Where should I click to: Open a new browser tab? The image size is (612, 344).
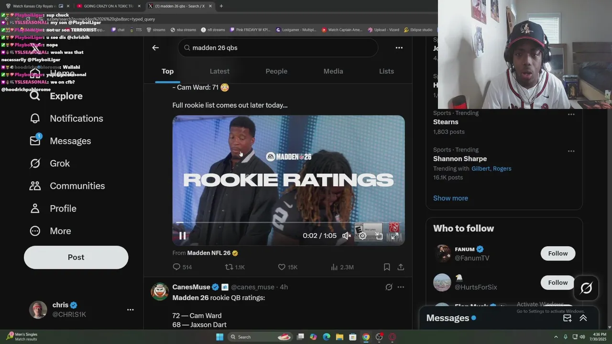[221, 6]
